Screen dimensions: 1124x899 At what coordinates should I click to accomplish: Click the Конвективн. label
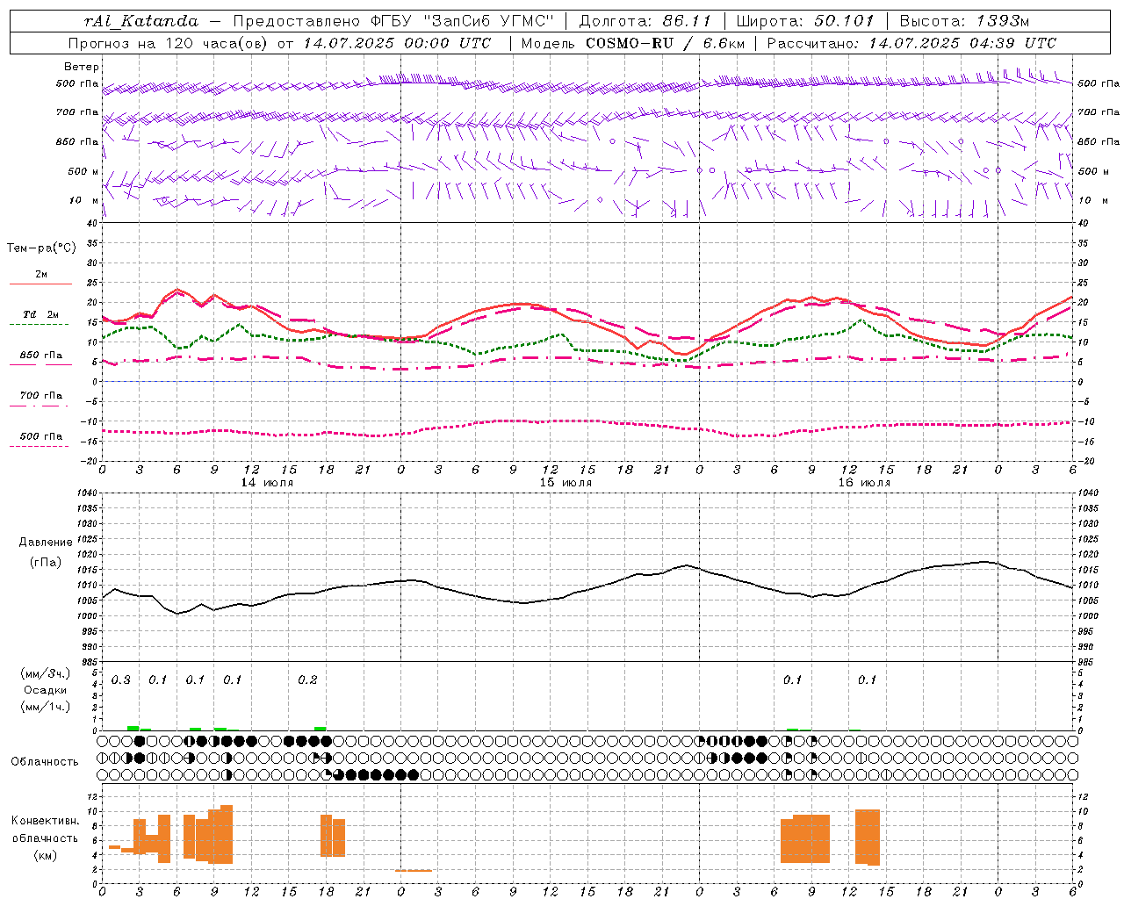click(x=46, y=821)
